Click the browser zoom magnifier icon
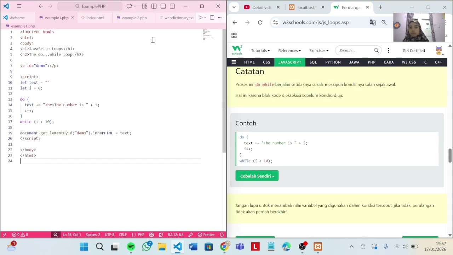Viewport: 453px width, 255px height. coord(384,22)
